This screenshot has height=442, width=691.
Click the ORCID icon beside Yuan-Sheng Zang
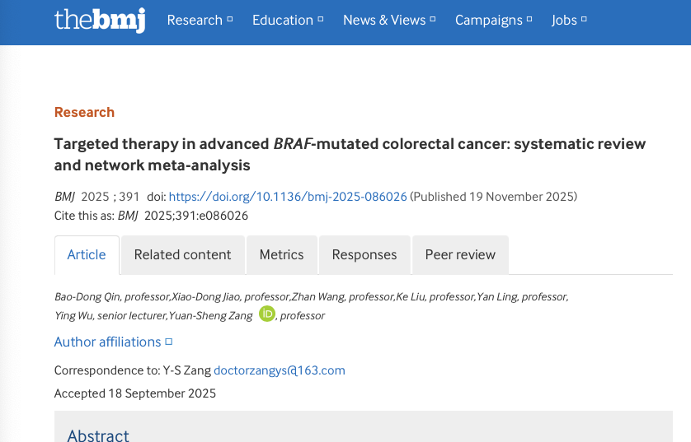point(266,314)
